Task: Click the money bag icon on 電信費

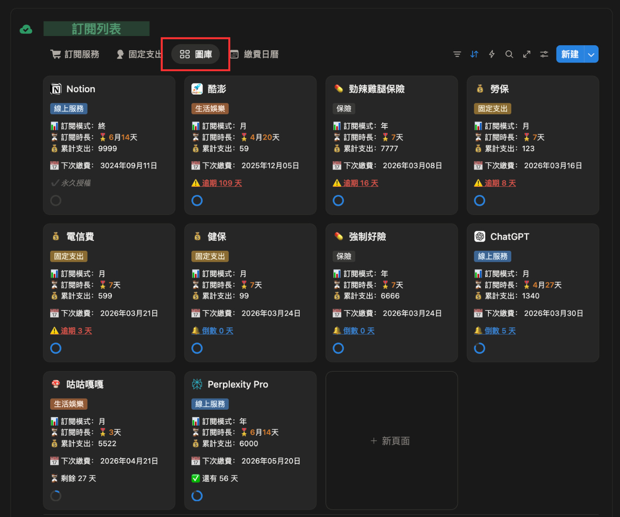Action: tap(55, 236)
